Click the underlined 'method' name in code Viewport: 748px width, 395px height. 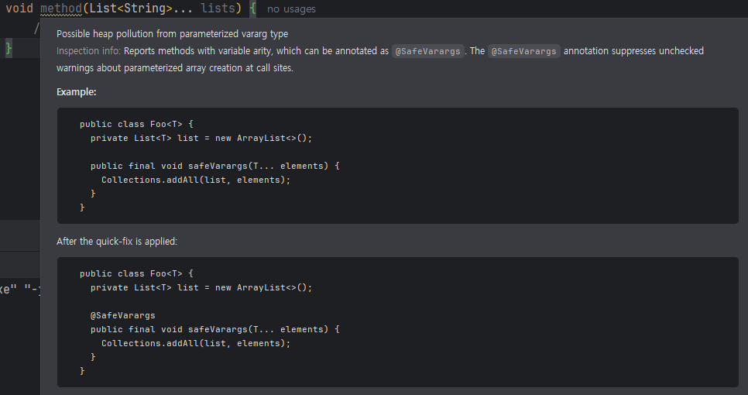(x=60, y=9)
